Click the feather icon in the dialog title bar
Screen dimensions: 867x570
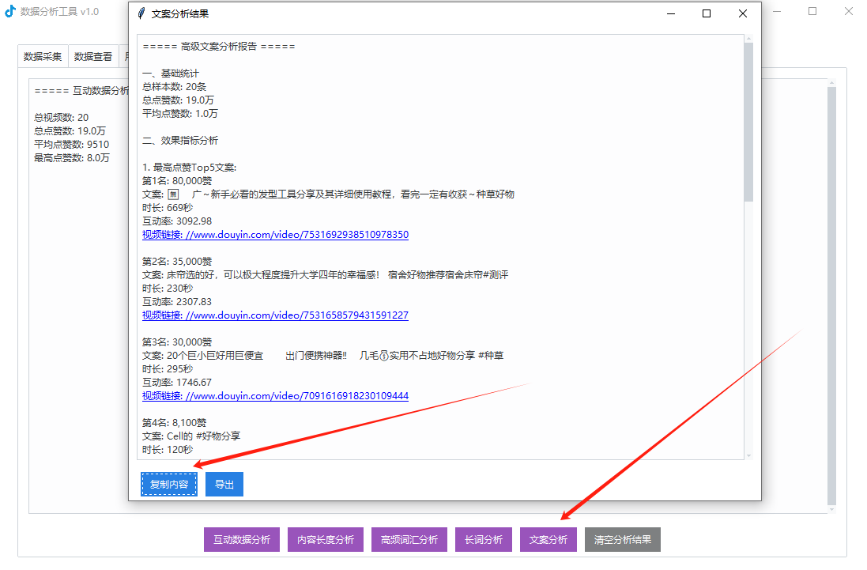(141, 13)
